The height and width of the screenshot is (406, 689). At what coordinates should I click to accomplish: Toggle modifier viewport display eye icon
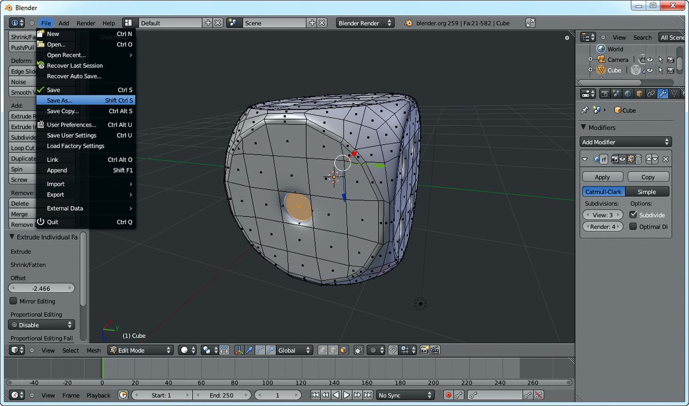click(x=622, y=159)
